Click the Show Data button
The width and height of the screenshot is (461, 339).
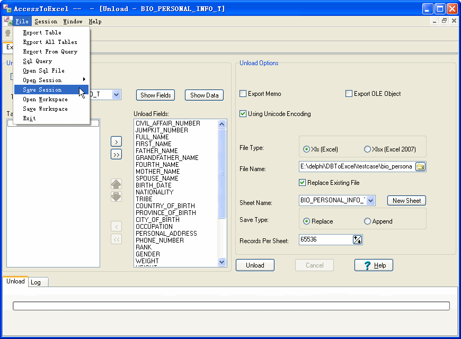tap(205, 95)
